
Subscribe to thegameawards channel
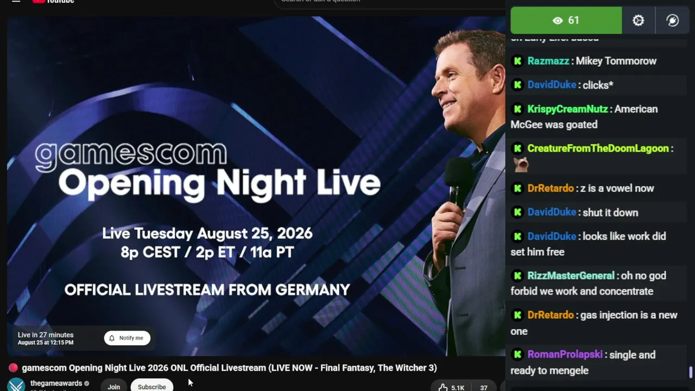pos(151,387)
